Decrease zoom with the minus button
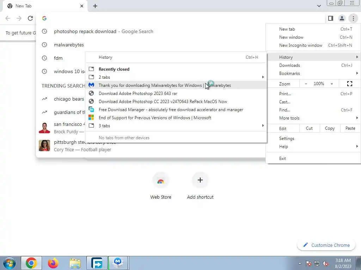This screenshot has height=270, width=361. [x=306, y=84]
